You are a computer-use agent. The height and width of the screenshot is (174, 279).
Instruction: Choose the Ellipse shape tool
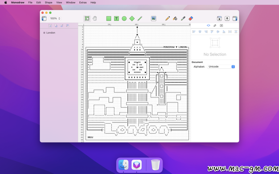(124, 19)
